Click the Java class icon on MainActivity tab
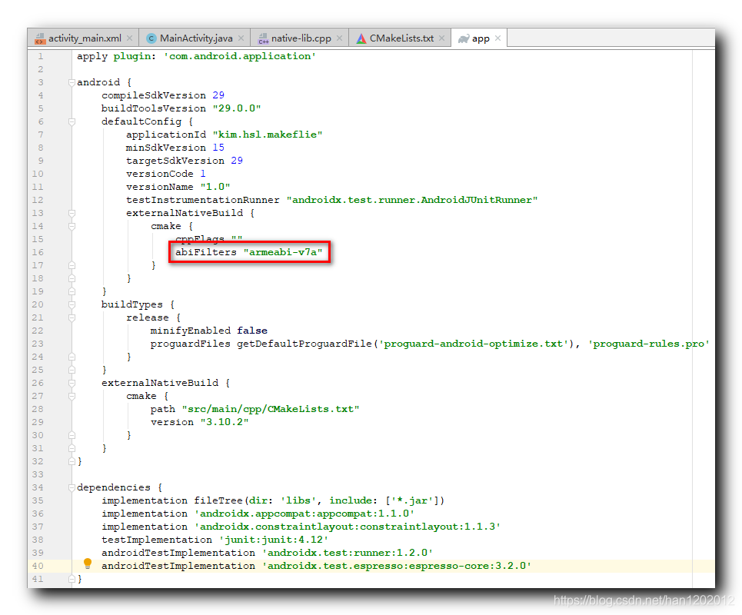This screenshot has height=615, width=742. click(x=151, y=38)
